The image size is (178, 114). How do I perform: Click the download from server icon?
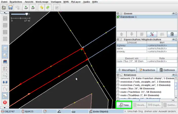[26, 8]
